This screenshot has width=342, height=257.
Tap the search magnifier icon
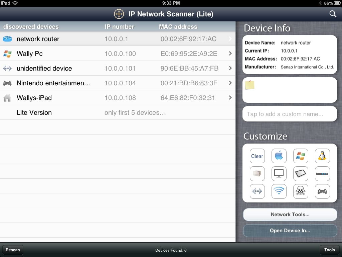coord(333,14)
